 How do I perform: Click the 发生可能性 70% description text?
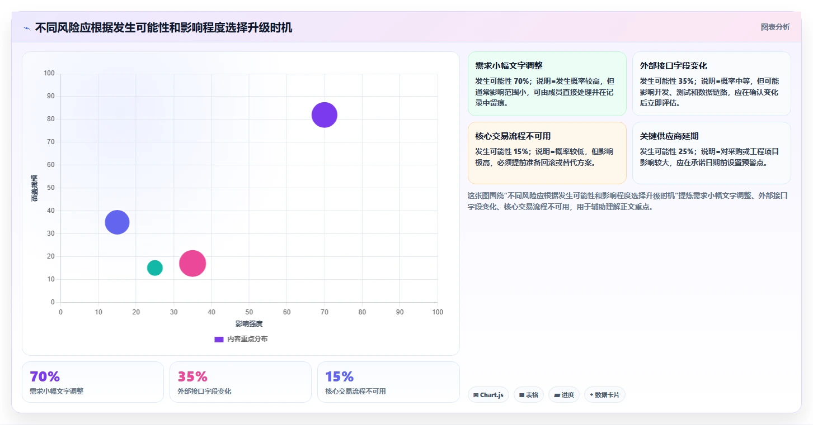[545, 92]
